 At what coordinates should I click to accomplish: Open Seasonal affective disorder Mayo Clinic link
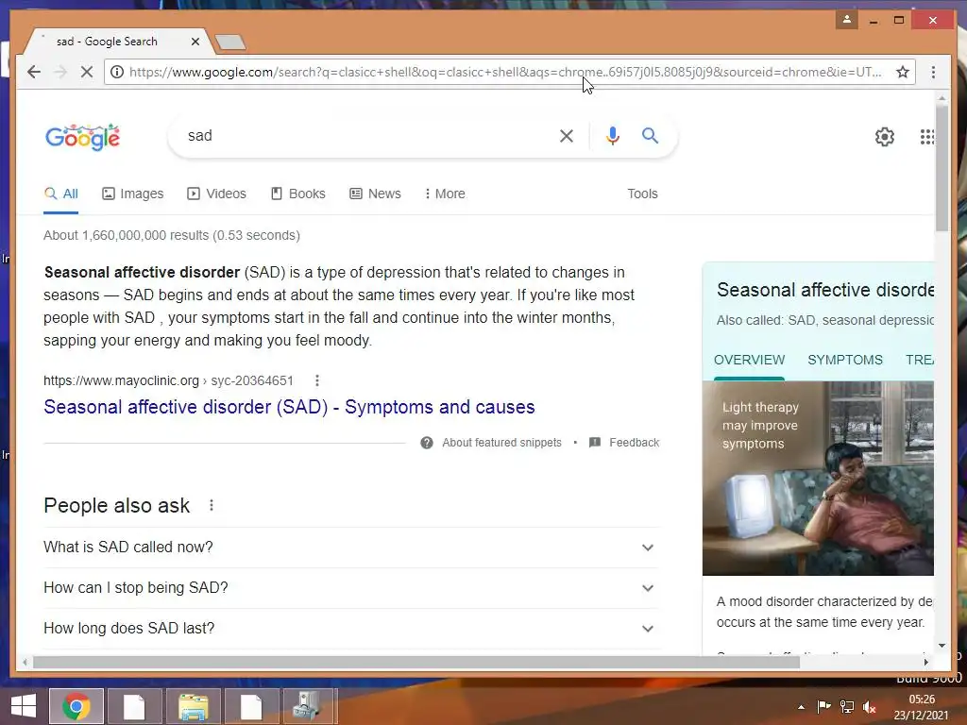point(289,407)
